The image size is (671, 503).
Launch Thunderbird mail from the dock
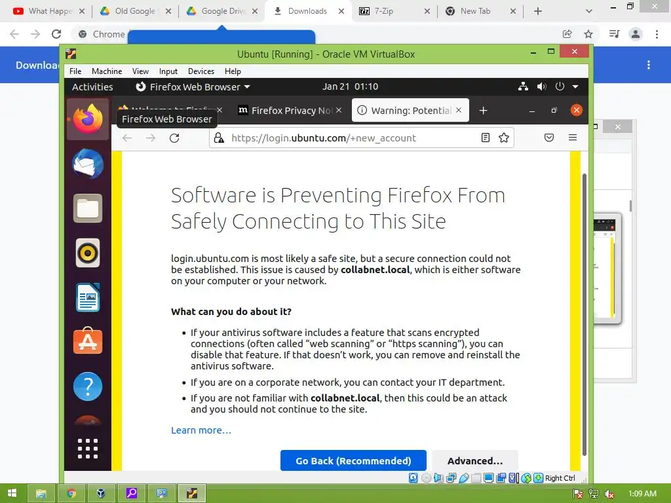coord(88,164)
